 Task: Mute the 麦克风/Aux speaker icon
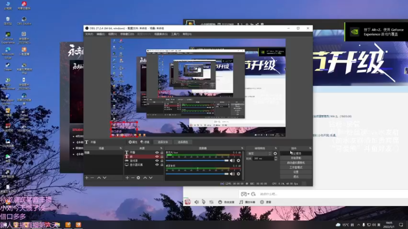click(232, 160)
